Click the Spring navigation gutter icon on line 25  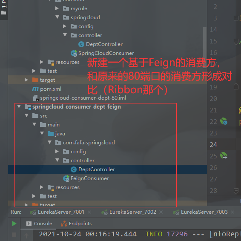tap(224, 155)
